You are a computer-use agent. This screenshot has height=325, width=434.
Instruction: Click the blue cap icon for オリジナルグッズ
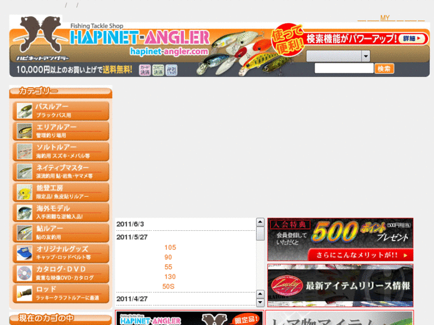(x=24, y=253)
